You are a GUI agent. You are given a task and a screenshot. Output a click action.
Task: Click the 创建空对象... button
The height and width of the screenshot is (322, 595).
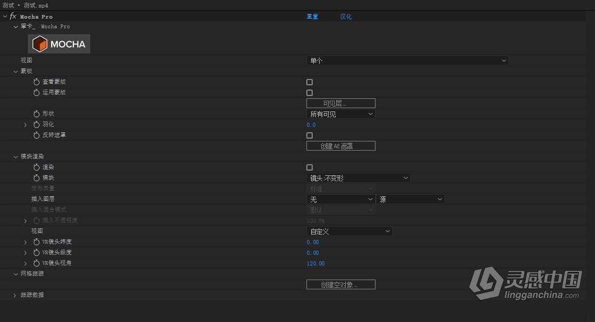pos(341,285)
